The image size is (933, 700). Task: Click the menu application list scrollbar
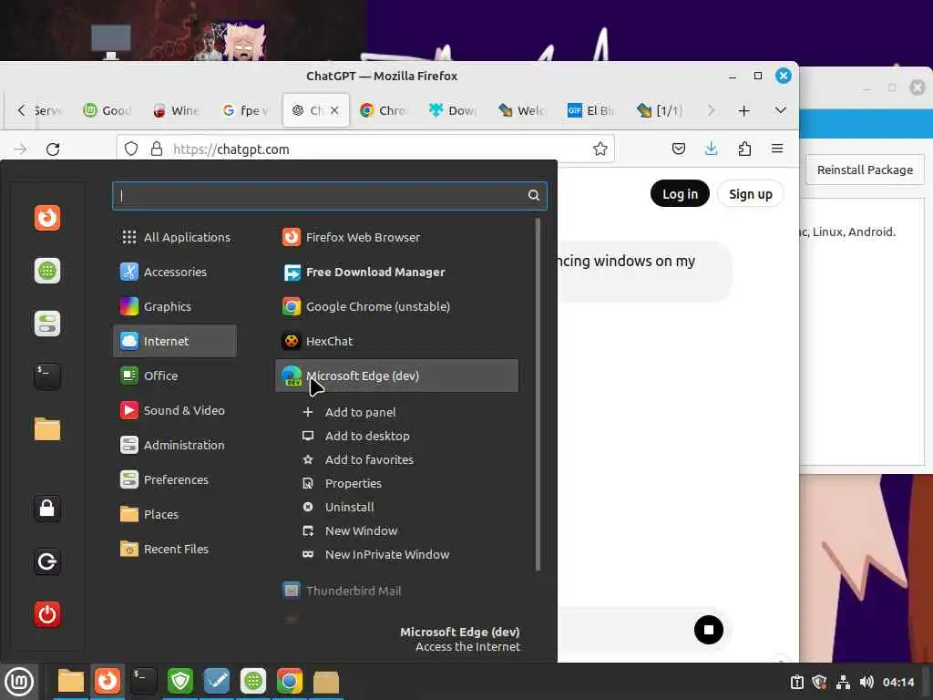click(538, 394)
